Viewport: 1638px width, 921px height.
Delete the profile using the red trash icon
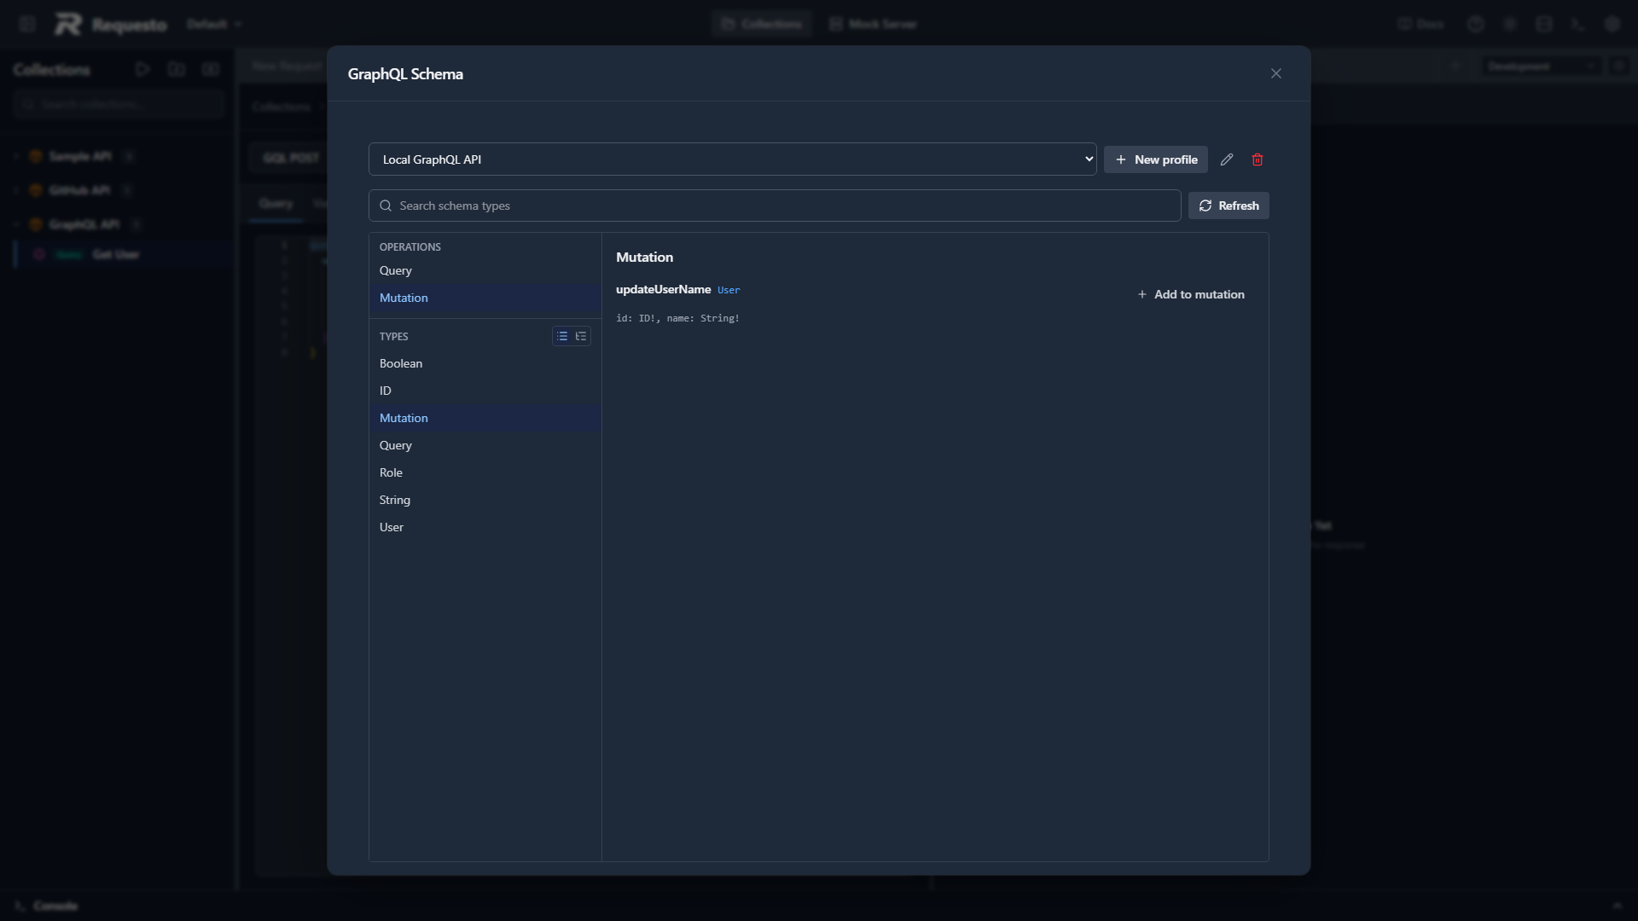(1257, 159)
